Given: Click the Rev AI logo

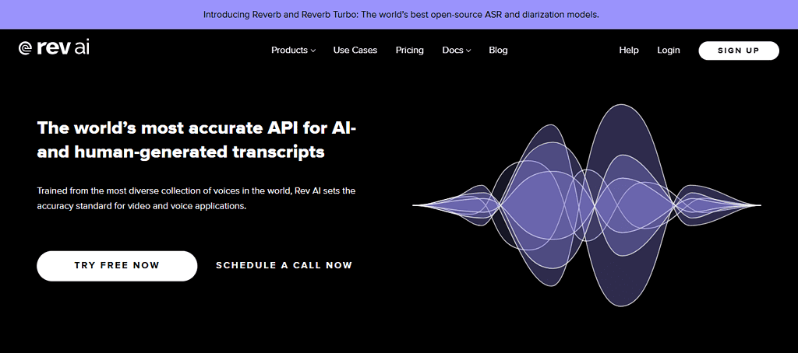Looking at the screenshot, I should pyautogui.click(x=54, y=47).
